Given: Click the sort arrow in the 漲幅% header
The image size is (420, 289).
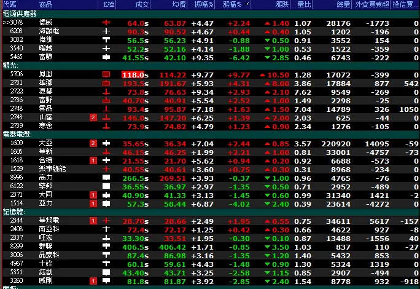Looking at the screenshot, I should 247,4.
